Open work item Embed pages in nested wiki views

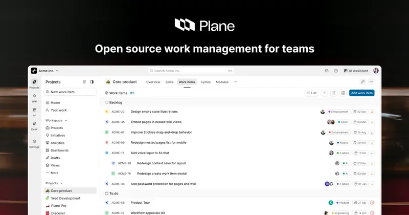(156, 122)
